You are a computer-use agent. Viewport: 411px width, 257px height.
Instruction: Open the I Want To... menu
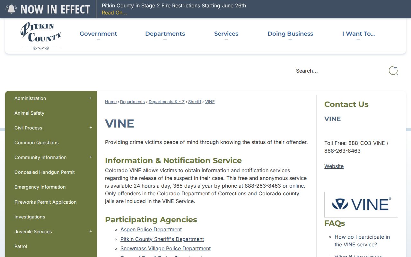pos(358,34)
